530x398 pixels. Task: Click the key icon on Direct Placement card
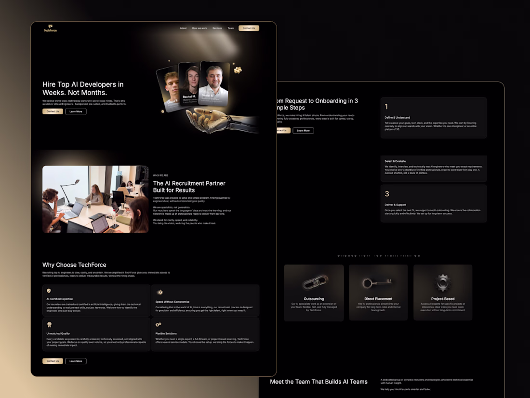coord(377,283)
